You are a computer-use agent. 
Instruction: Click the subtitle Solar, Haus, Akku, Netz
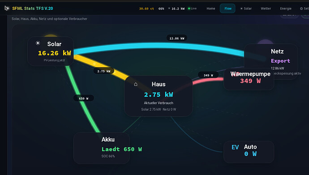(x=49, y=19)
